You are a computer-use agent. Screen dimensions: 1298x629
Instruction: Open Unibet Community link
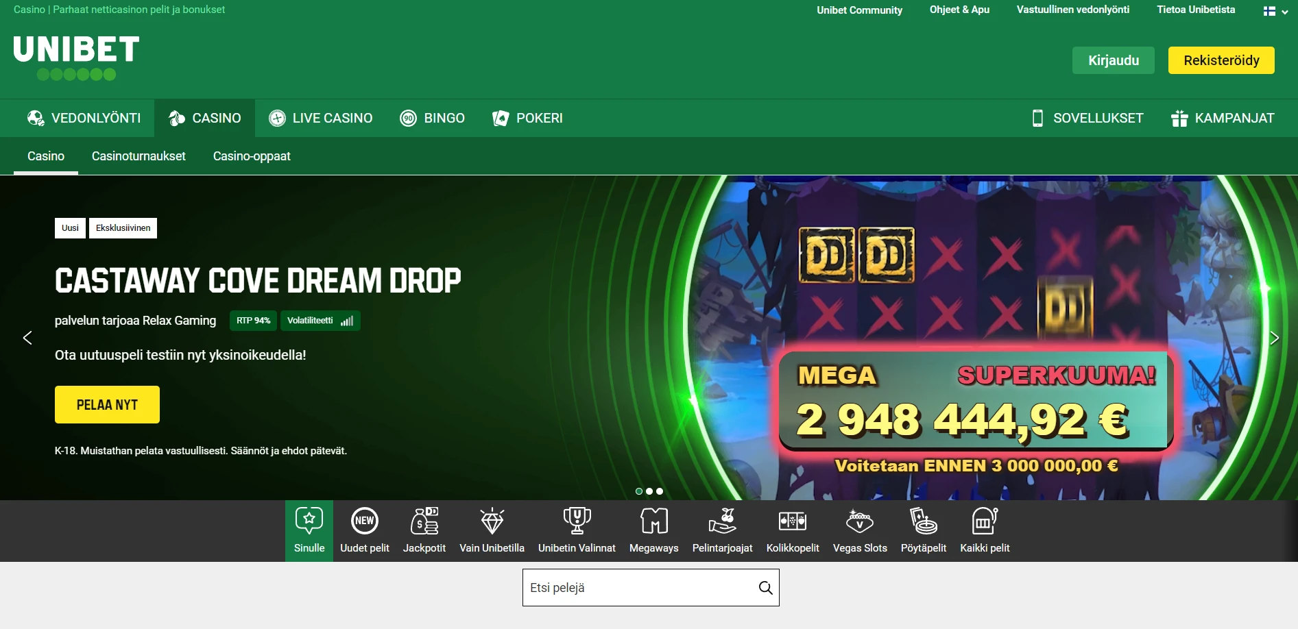pyautogui.click(x=859, y=10)
